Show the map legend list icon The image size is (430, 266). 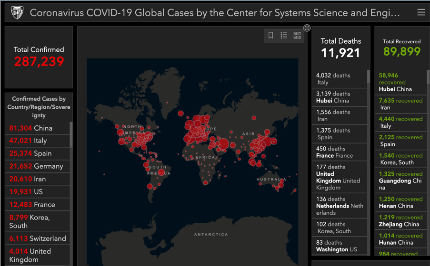[x=284, y=35]
